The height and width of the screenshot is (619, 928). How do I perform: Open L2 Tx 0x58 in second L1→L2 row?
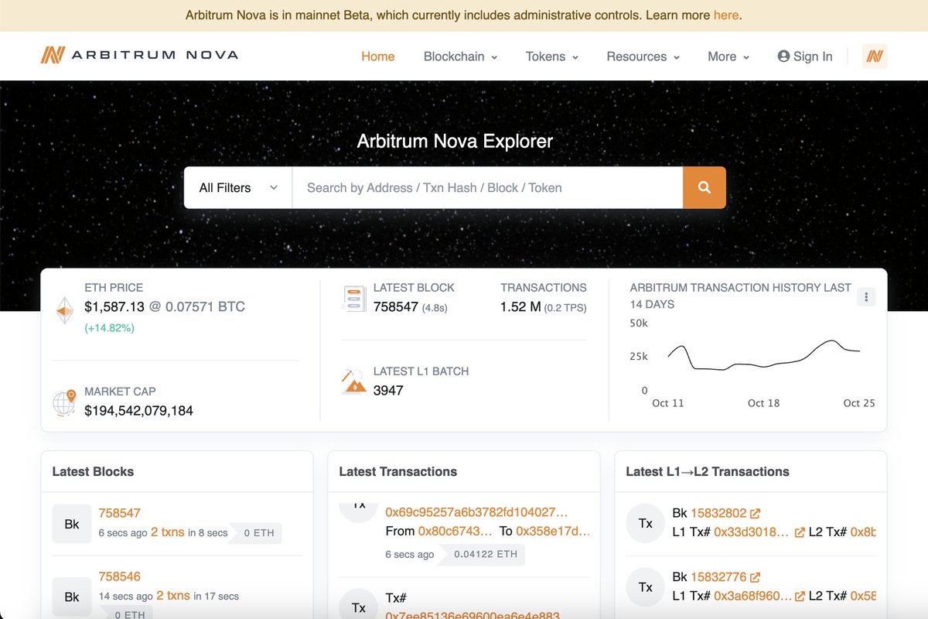863,597
